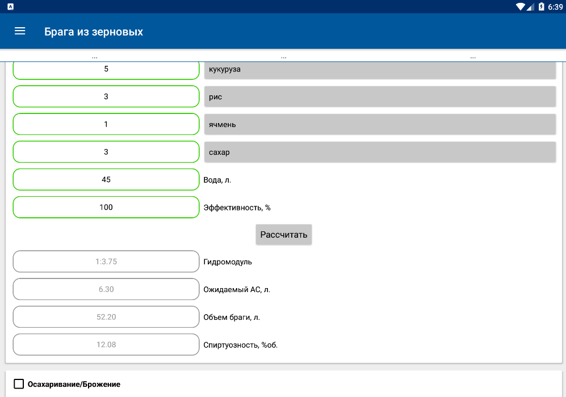Select the mash volume field 52.20
Image resolution: width=566 pixels, height=397 pixels.
click(x=106, y=317)
